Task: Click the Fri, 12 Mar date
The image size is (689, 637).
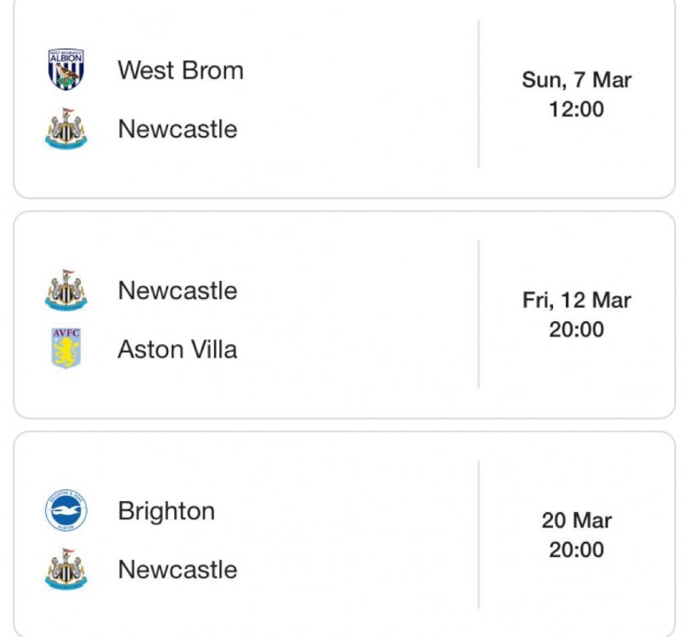Action: (x=576, y=301)
